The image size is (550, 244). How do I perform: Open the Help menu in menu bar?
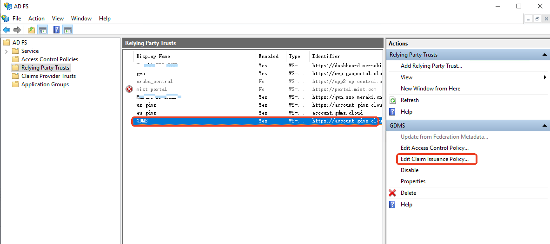(x=105, y=19)
